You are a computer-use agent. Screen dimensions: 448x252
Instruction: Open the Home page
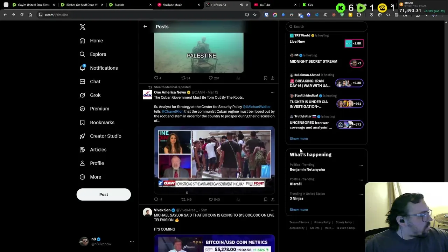(x=91, y=41)
